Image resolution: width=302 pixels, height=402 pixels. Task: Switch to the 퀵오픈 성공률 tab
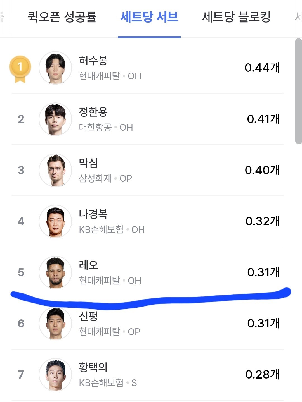click(x=62, y=17)
